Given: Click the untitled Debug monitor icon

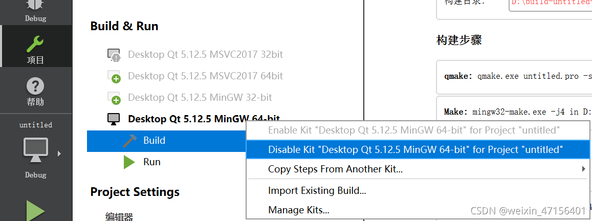Looking at the screenshot, I should [x=35, y=149].
